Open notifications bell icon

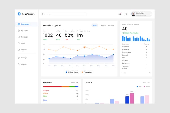[120, 14]
